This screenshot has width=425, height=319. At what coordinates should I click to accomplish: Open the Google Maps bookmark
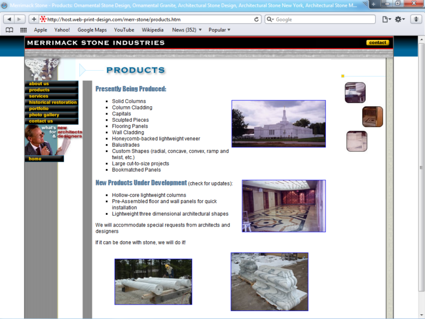[x=92, y=30]
